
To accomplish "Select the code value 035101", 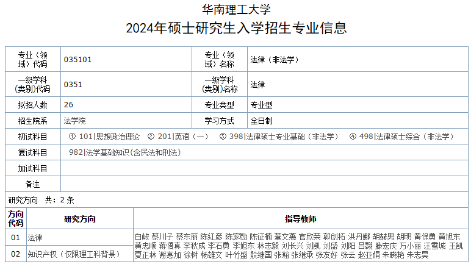I will point(77,59).
